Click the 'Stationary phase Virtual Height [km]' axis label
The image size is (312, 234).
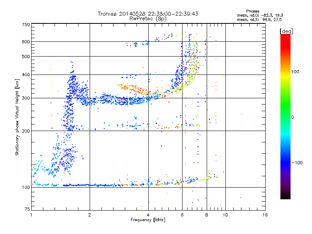point(17,117)
